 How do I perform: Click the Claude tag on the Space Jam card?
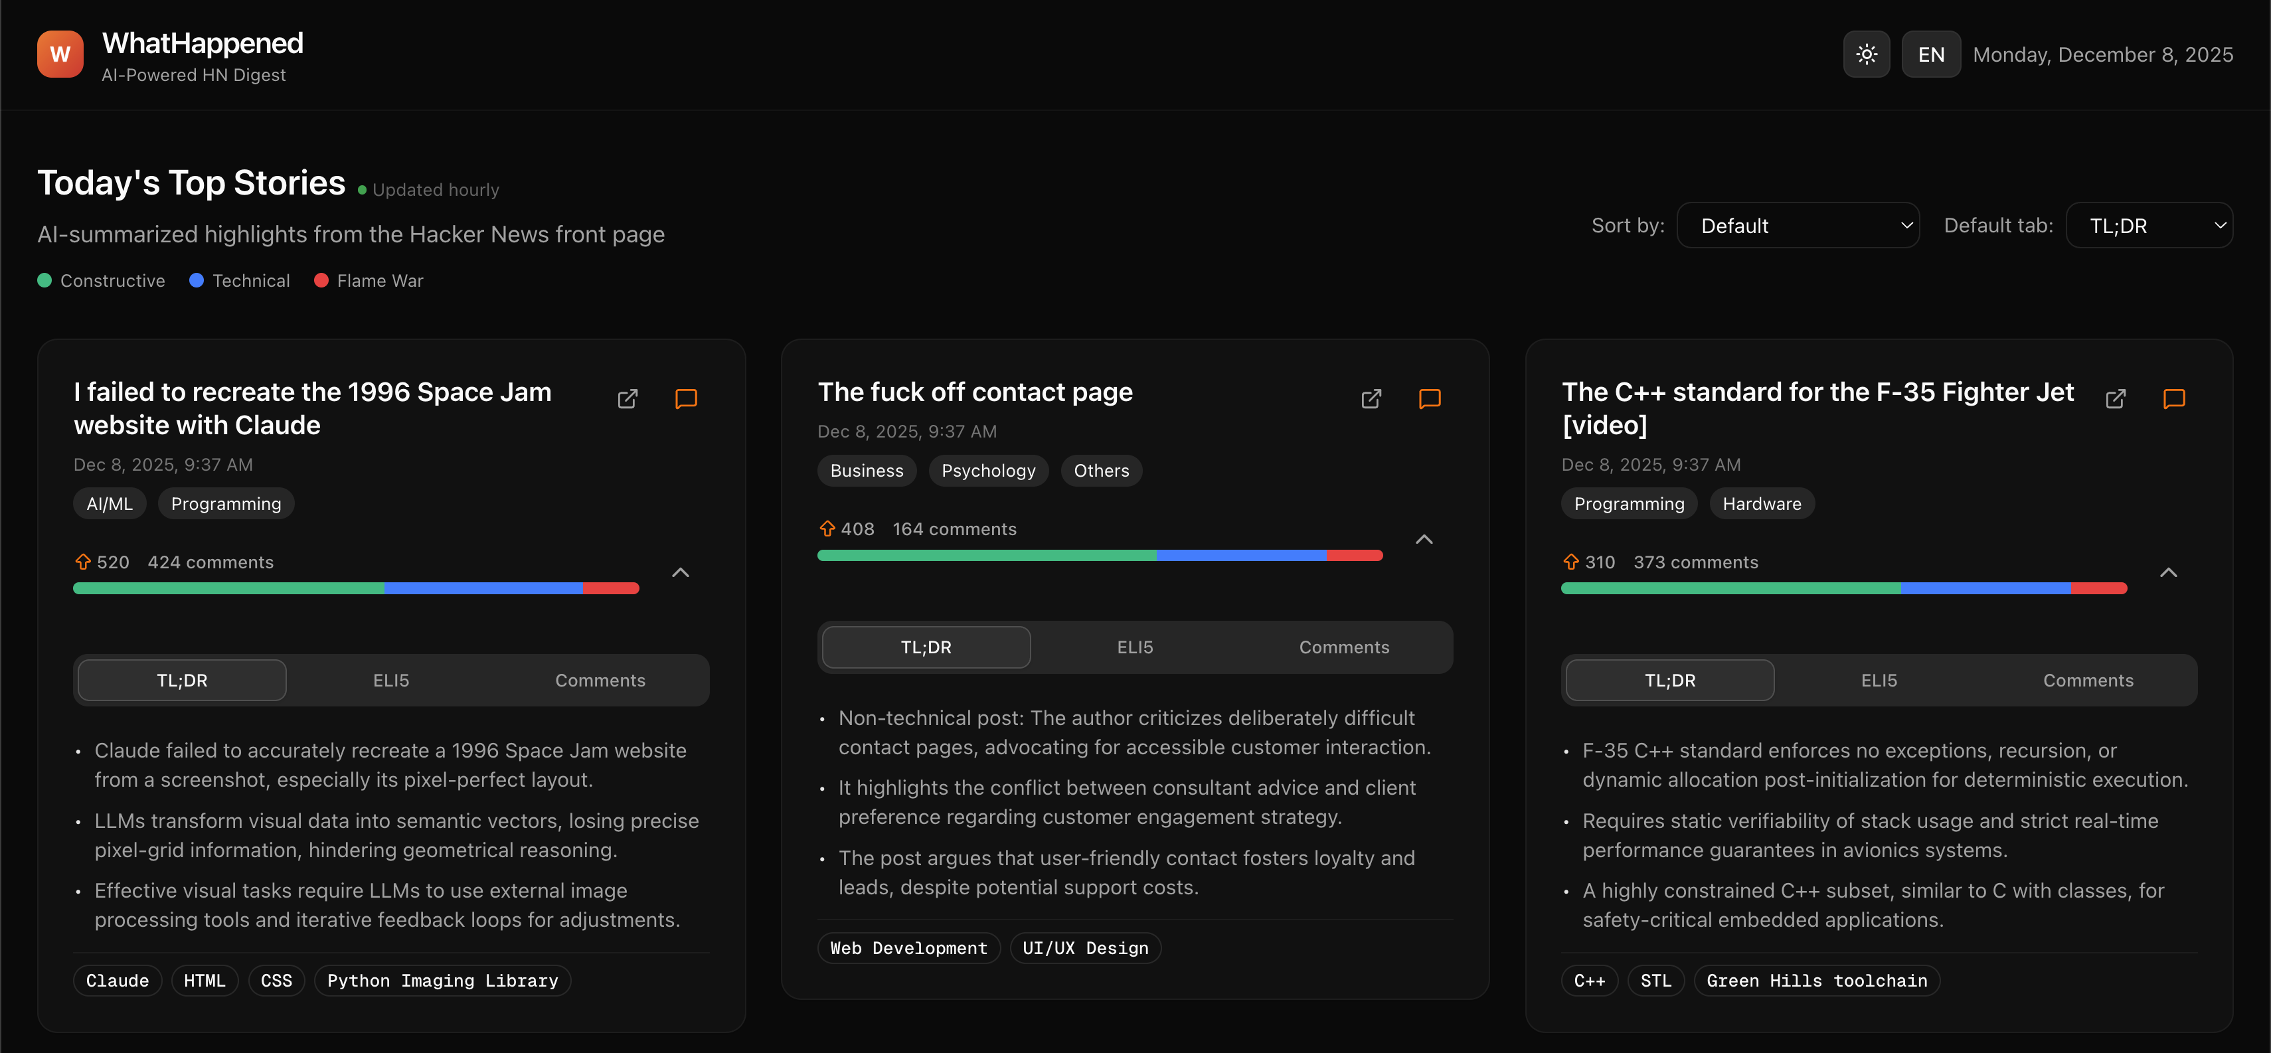[x=118, y=980]
